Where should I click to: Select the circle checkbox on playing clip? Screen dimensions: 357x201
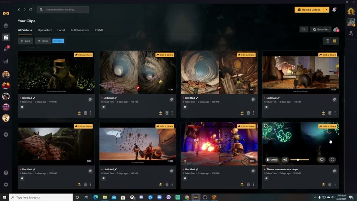pyautogui.click(x=266, y=126)
